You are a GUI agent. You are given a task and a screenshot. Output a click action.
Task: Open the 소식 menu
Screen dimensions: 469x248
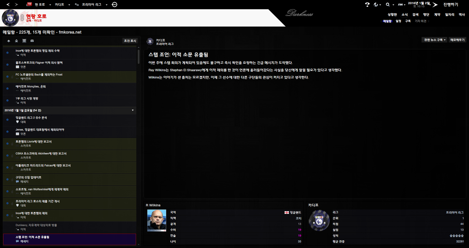[x=405, y=14]
